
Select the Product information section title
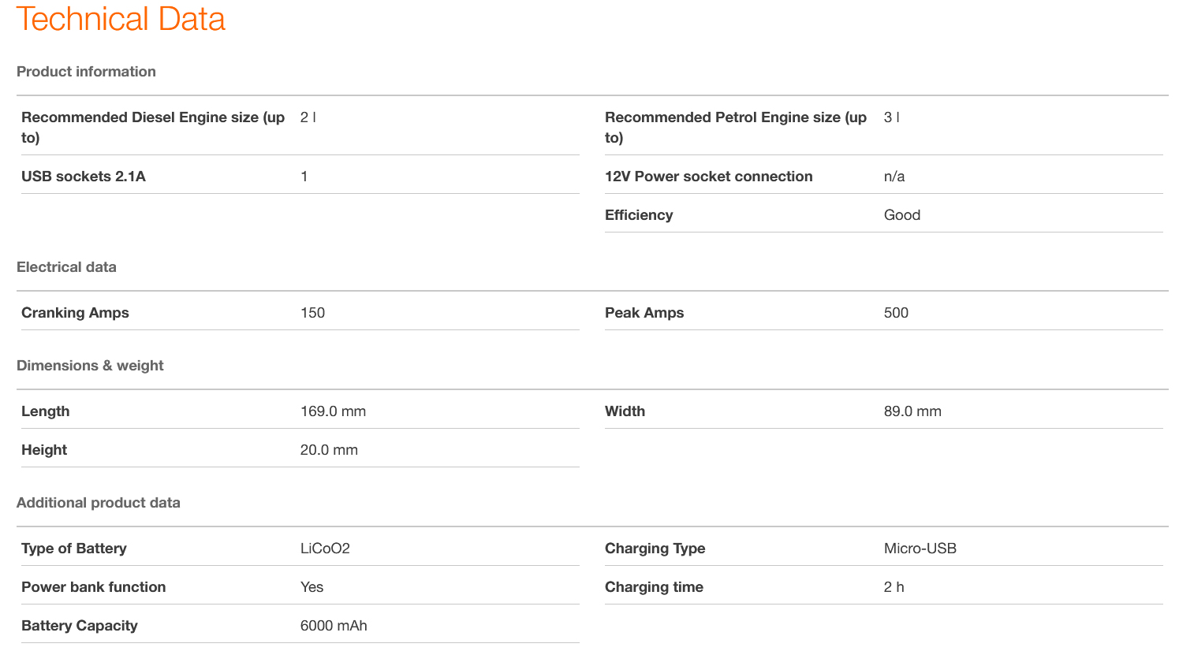86,72
